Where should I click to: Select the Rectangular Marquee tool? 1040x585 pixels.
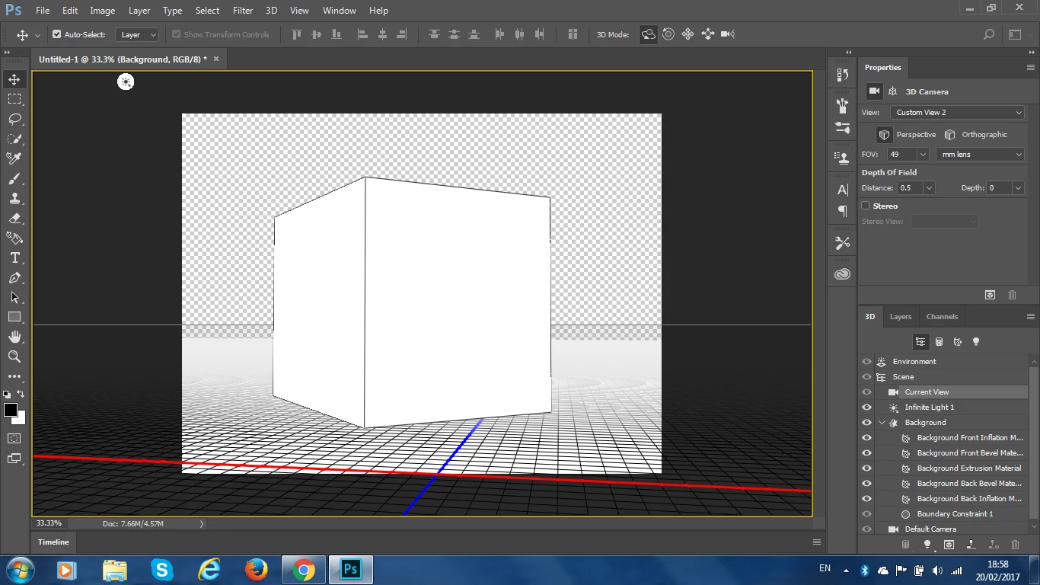point(14,99)
